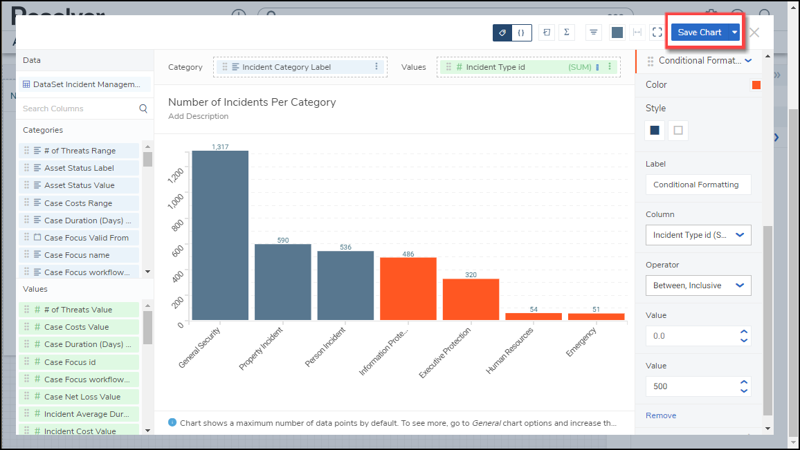Click the tag-shaped labels toggle icon
Screen dimensions: 800x450
point(502,32)
